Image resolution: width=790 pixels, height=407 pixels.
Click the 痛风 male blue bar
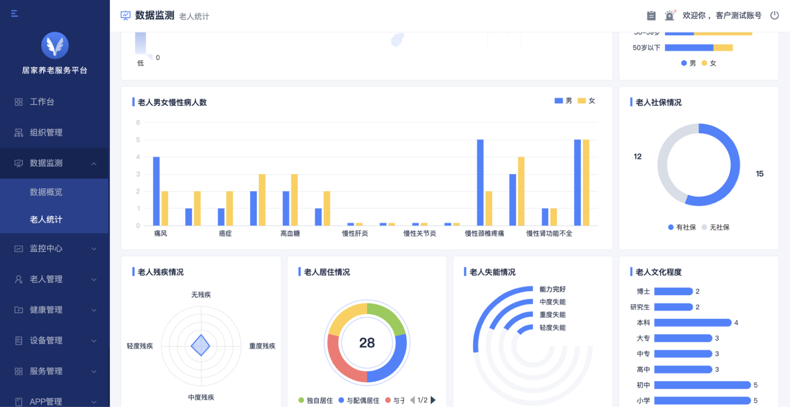157,191
